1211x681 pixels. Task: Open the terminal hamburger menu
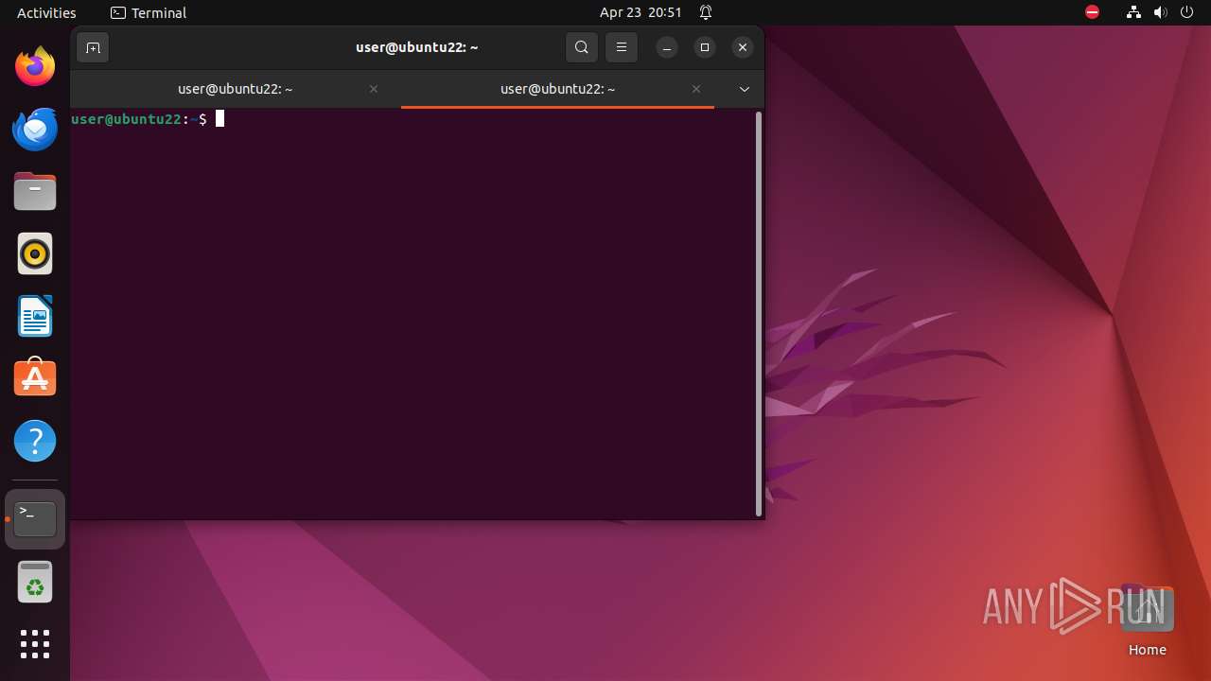pos(622,47)
